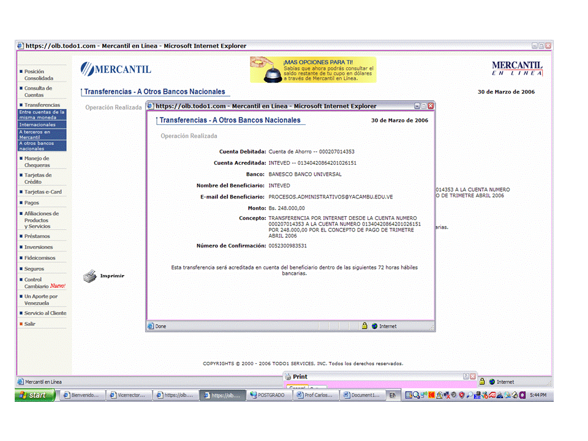Click the Mercantil logo at the page top

pyautogui.click(x=116, y=69)
